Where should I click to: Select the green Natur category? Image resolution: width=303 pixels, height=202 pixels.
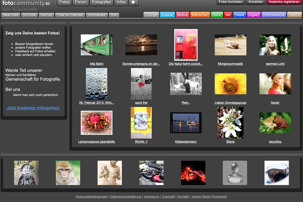point(217,15)
